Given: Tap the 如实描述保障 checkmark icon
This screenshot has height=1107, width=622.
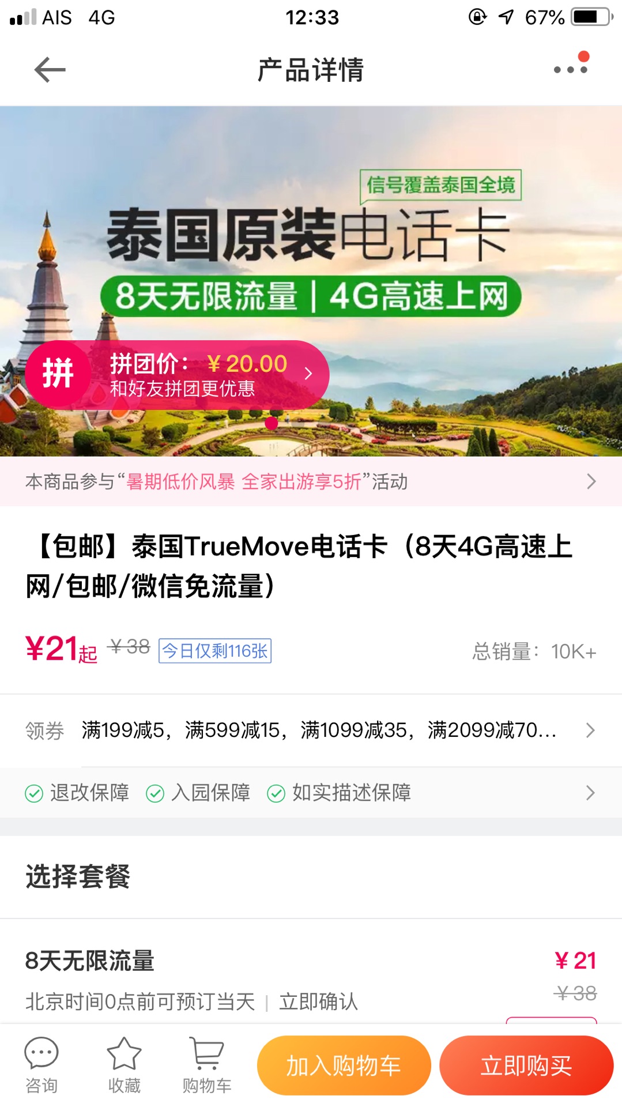Looking at the screenshot, I should pyautogui.click(x=276, y=793).
